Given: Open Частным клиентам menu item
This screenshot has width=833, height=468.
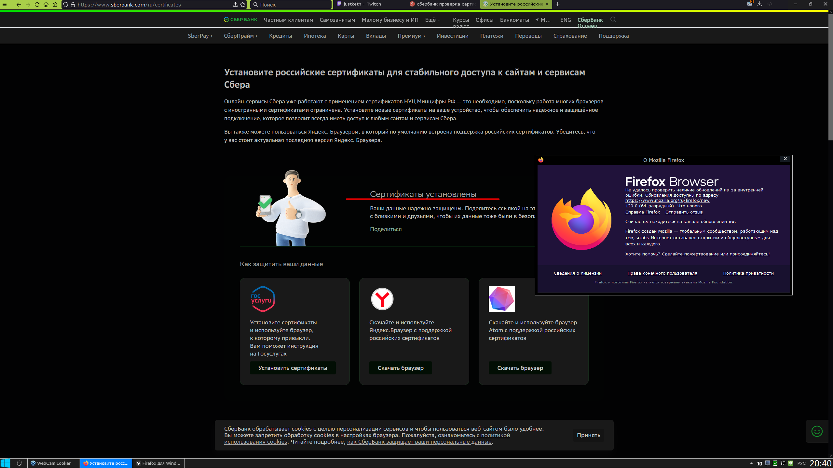Looking at the screenshot, I should 288,20.
